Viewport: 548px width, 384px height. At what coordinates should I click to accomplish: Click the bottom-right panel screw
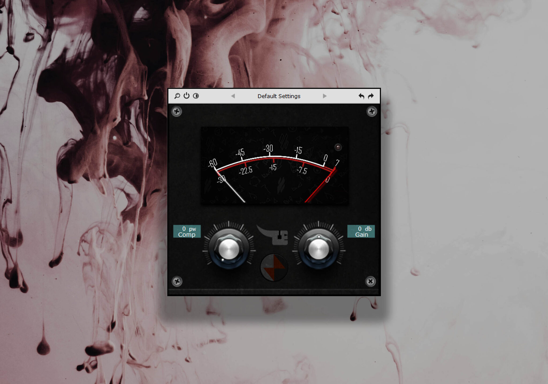(371, 281)
